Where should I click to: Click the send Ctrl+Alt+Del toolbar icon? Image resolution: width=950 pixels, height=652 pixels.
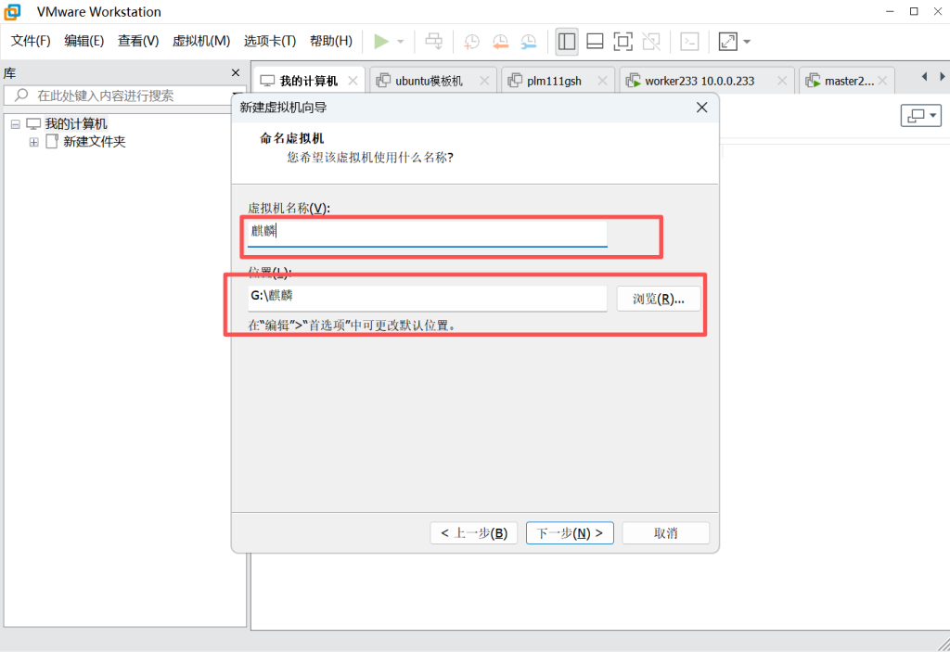pos(433,42)
